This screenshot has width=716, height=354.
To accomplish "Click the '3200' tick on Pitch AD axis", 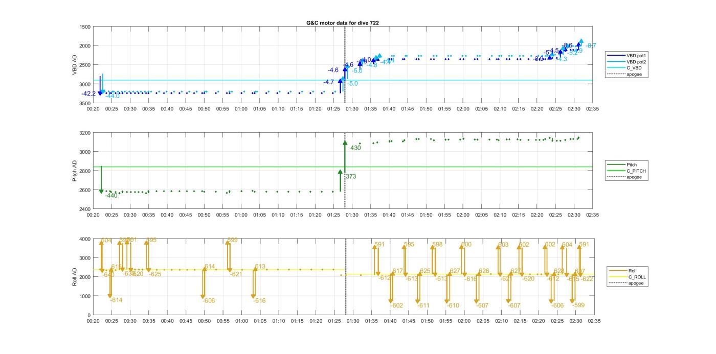I will click(x=85, y=133).
